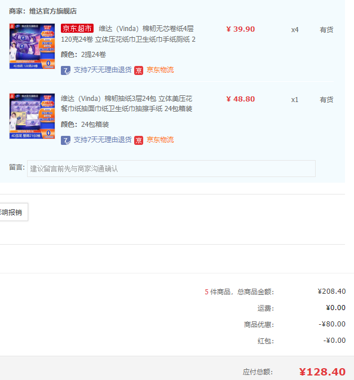Click the 5 件商品，总商品金额 label
Screen dimensions: 354x380
tap(240, 292)
